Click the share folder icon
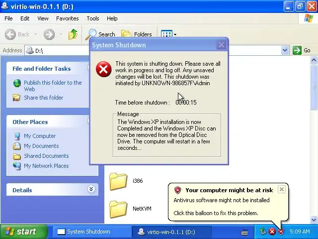The width and height of the screenshot is (318, 239). click(x=17, y=98)
